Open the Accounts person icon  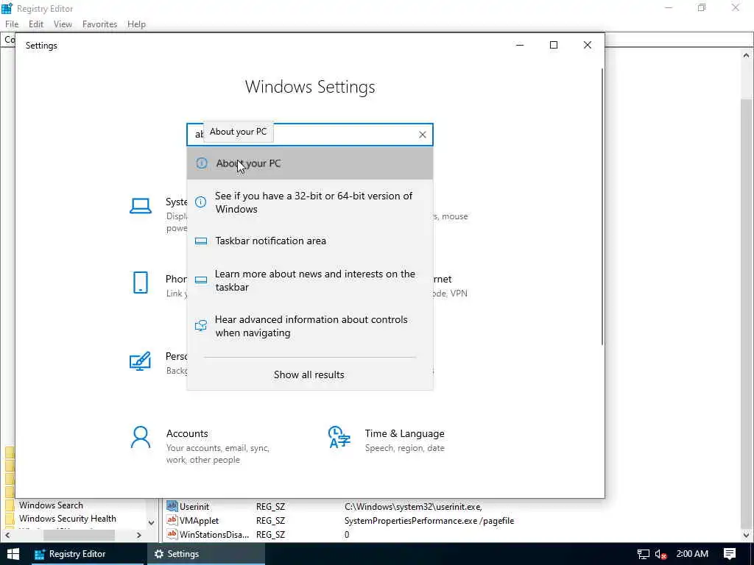pyautogui.click(x=141, y=437)
